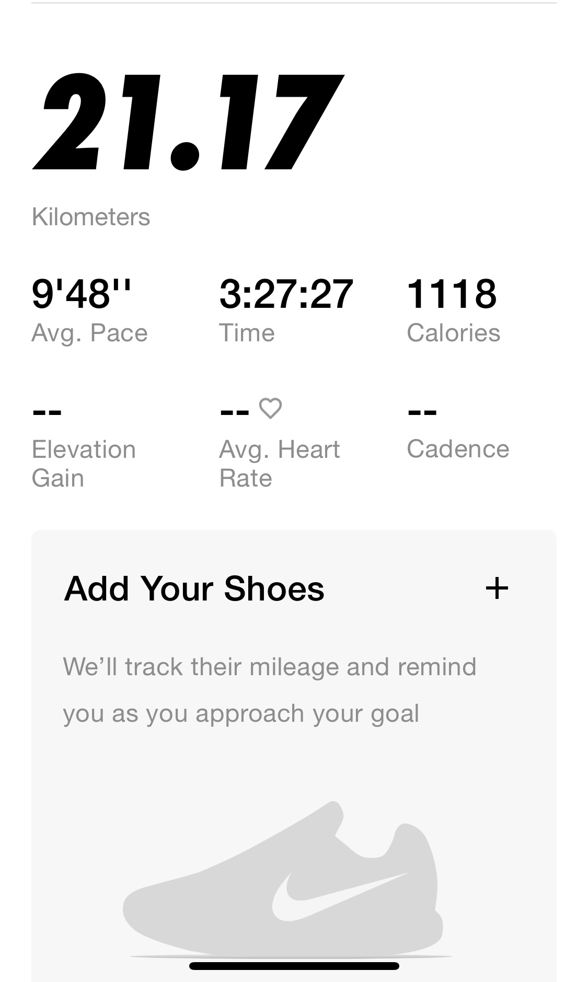Select the Add Your Shoes heading
The width and height of the screenshot is (588, 982).
[194, 588]
